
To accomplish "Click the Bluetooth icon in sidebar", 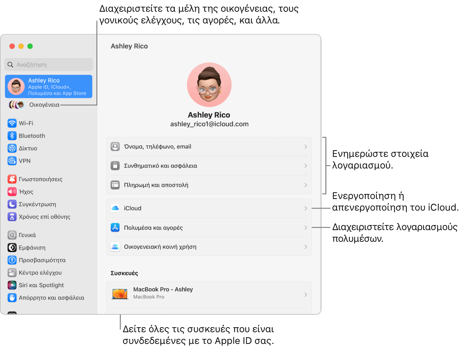I will (x=12, y=136).
